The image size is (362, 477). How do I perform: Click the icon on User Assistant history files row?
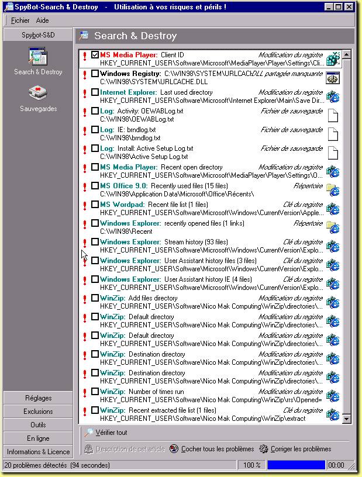333,265
